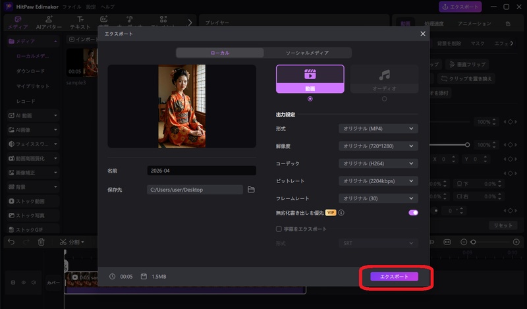
Task: Click the top-right エクスポート button in title bar
Action: (460, 7)
